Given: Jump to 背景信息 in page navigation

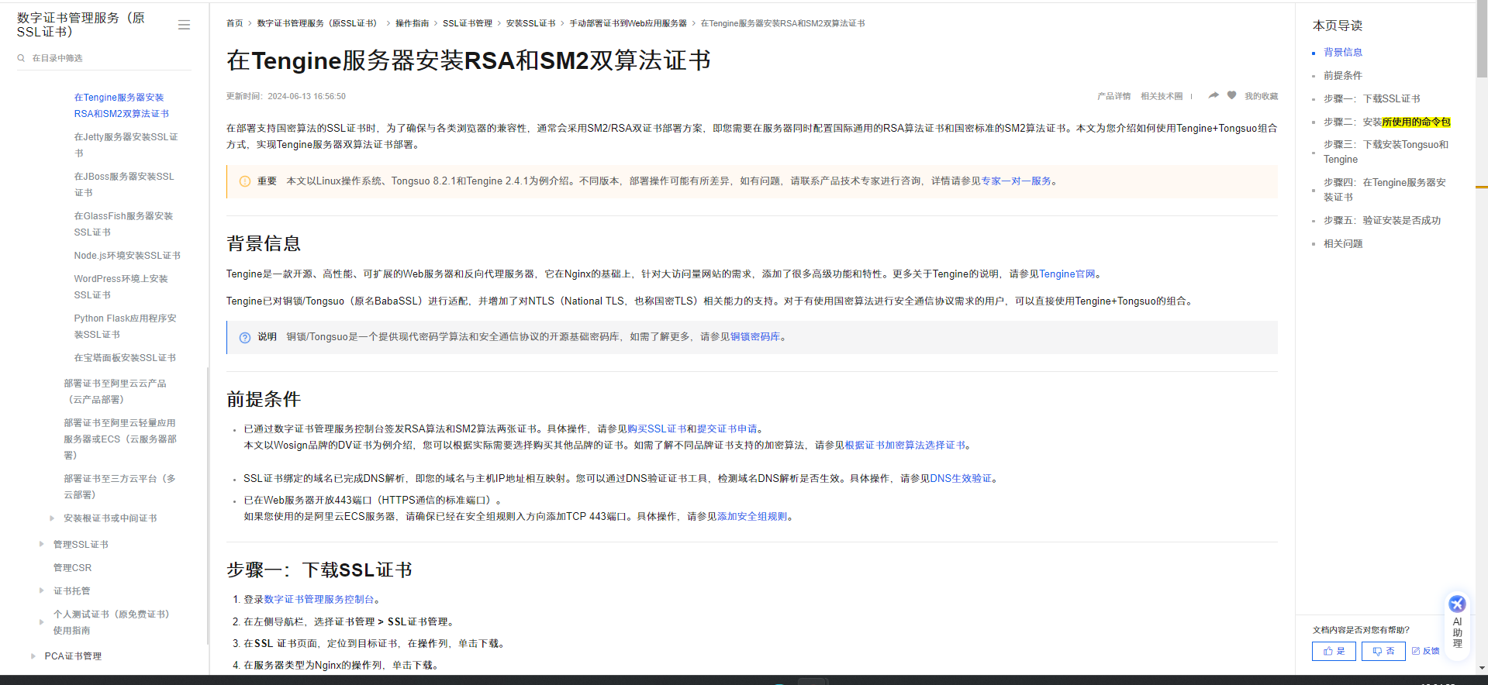Looking at the screenshot, I should coord(1343,53).
